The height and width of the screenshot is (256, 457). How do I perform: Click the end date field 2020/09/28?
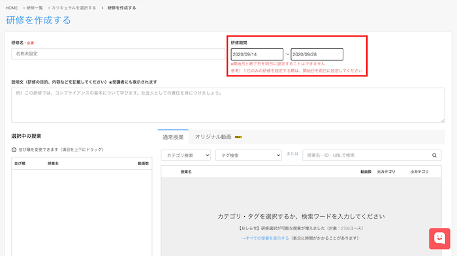[317, 54]
